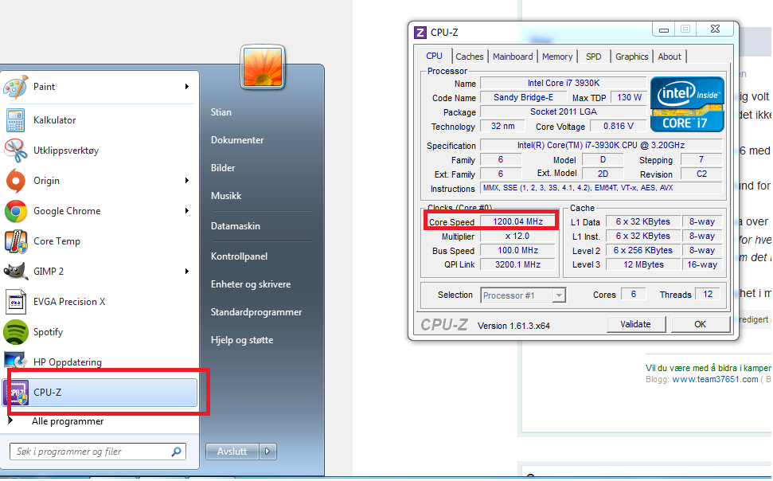The height and width of the screenshot is (481, 773).
Task: Expand the GIMP 2 recent files arrow
Action: [x=187, y=272]
